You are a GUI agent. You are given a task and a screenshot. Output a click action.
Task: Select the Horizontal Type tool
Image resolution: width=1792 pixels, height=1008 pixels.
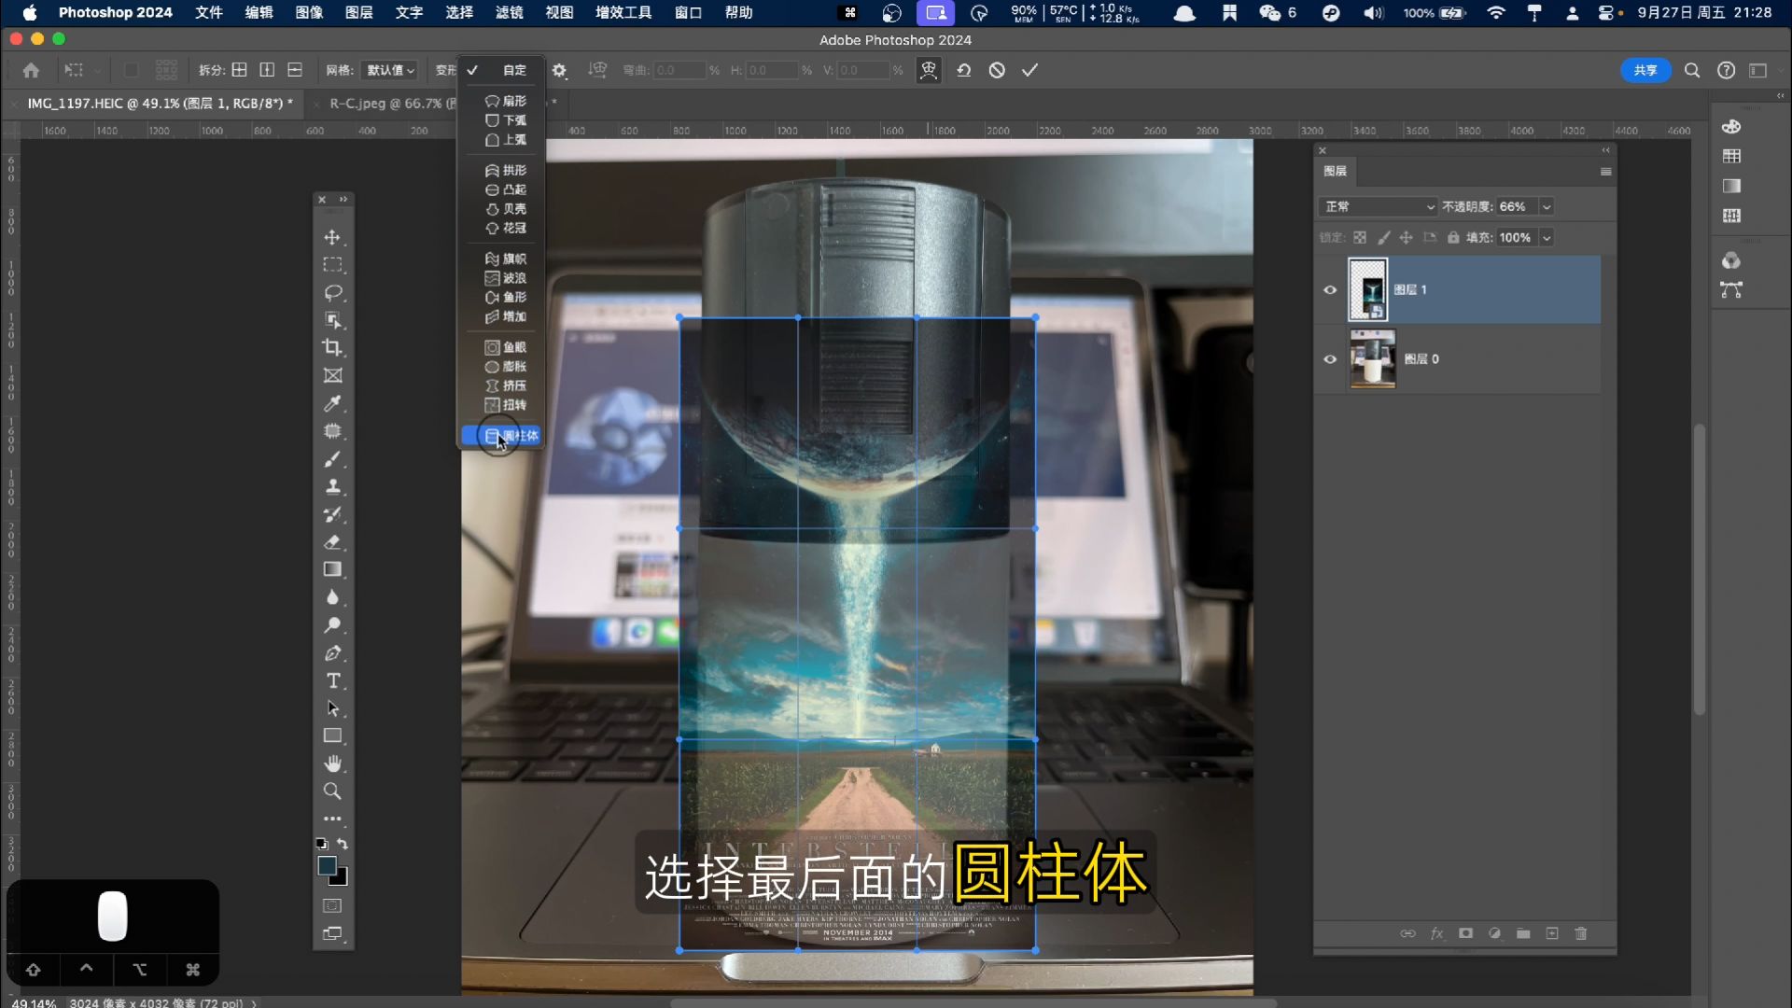(332, 680)
